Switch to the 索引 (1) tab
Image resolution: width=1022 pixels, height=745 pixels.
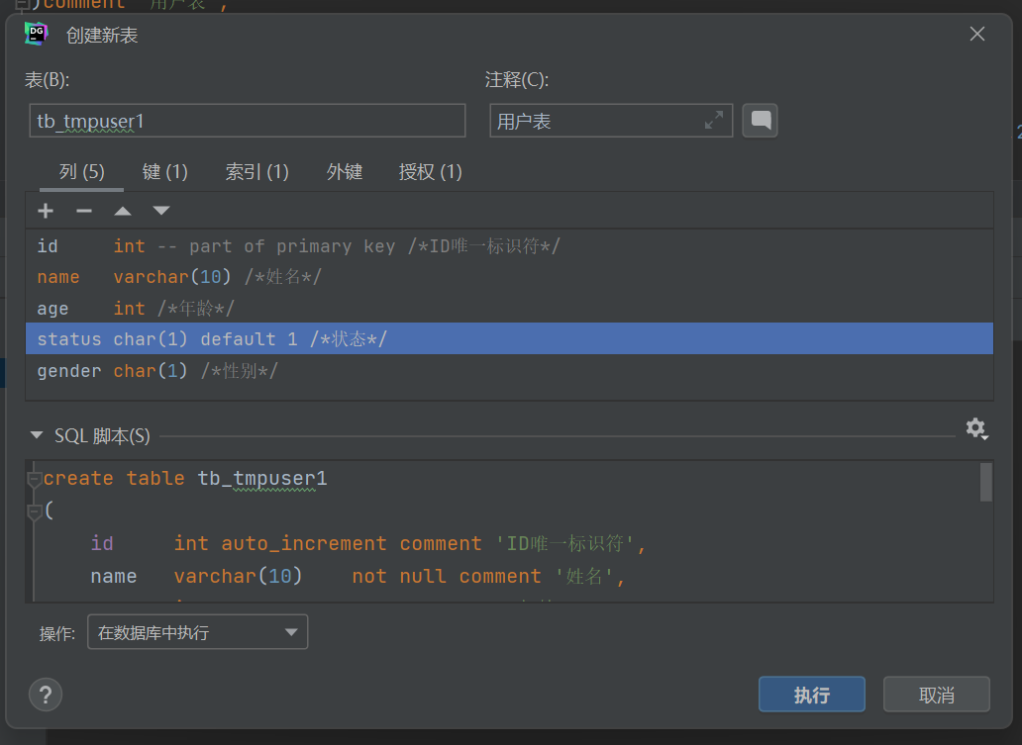click(x=256, y=172)
